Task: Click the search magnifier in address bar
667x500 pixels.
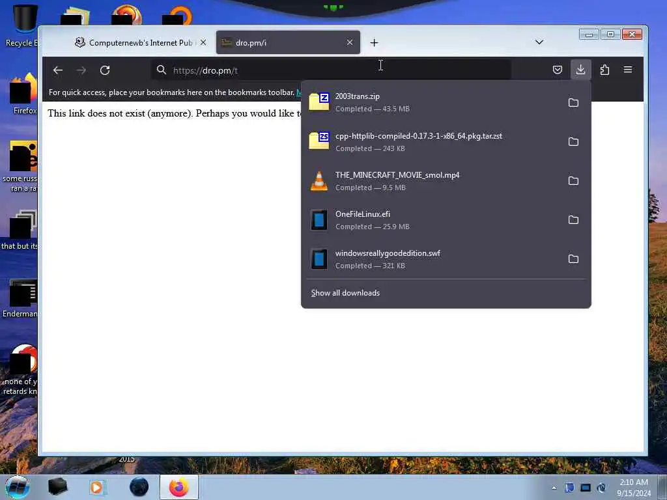Action: pyautogui.click(x=162, y=70)
